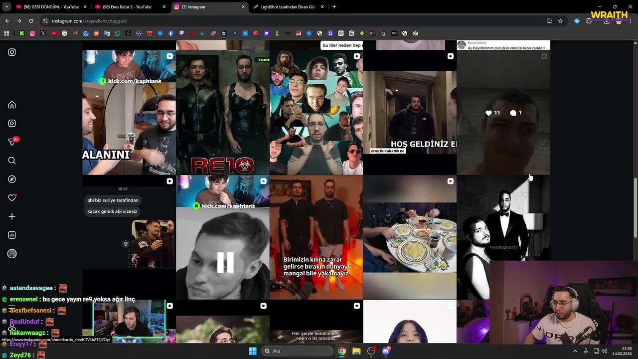Open the Chrome extensions puzzle menu

click(589, 21)
